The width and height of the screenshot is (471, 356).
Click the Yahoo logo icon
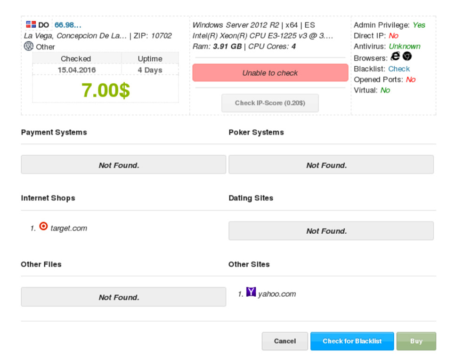coord(251,292)
